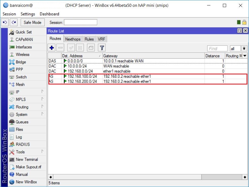Click the Comment button in Route List
This screenshot has height=187, width=249.
91,48
